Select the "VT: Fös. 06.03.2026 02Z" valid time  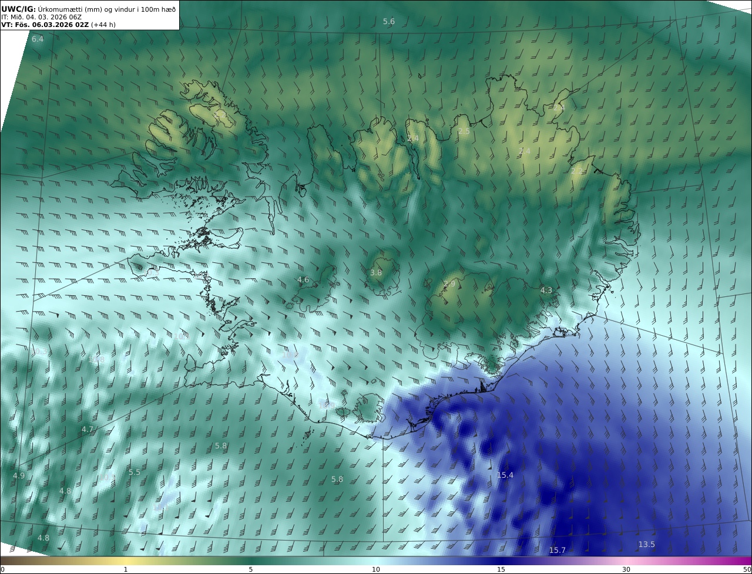(45, 25)
